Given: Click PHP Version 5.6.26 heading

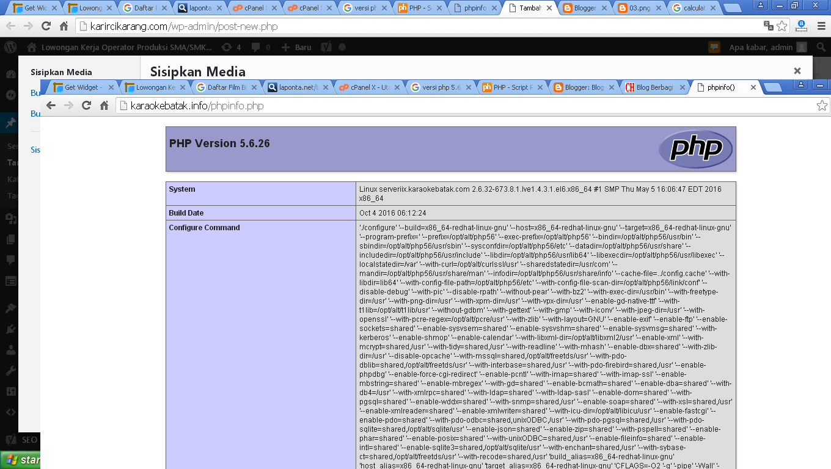Looking at the screenshot, I should pyautogui.click(x=219, y=144).
